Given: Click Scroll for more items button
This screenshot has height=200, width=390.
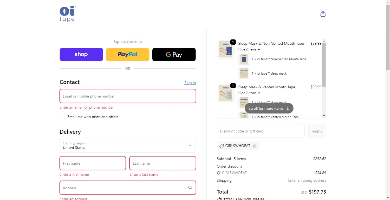Looking at the screenshot, I should (x=269, y=108).
